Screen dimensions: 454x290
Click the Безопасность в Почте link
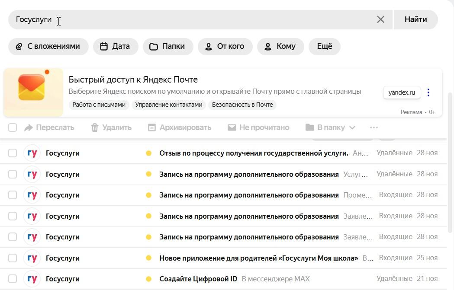pos(242,105)
